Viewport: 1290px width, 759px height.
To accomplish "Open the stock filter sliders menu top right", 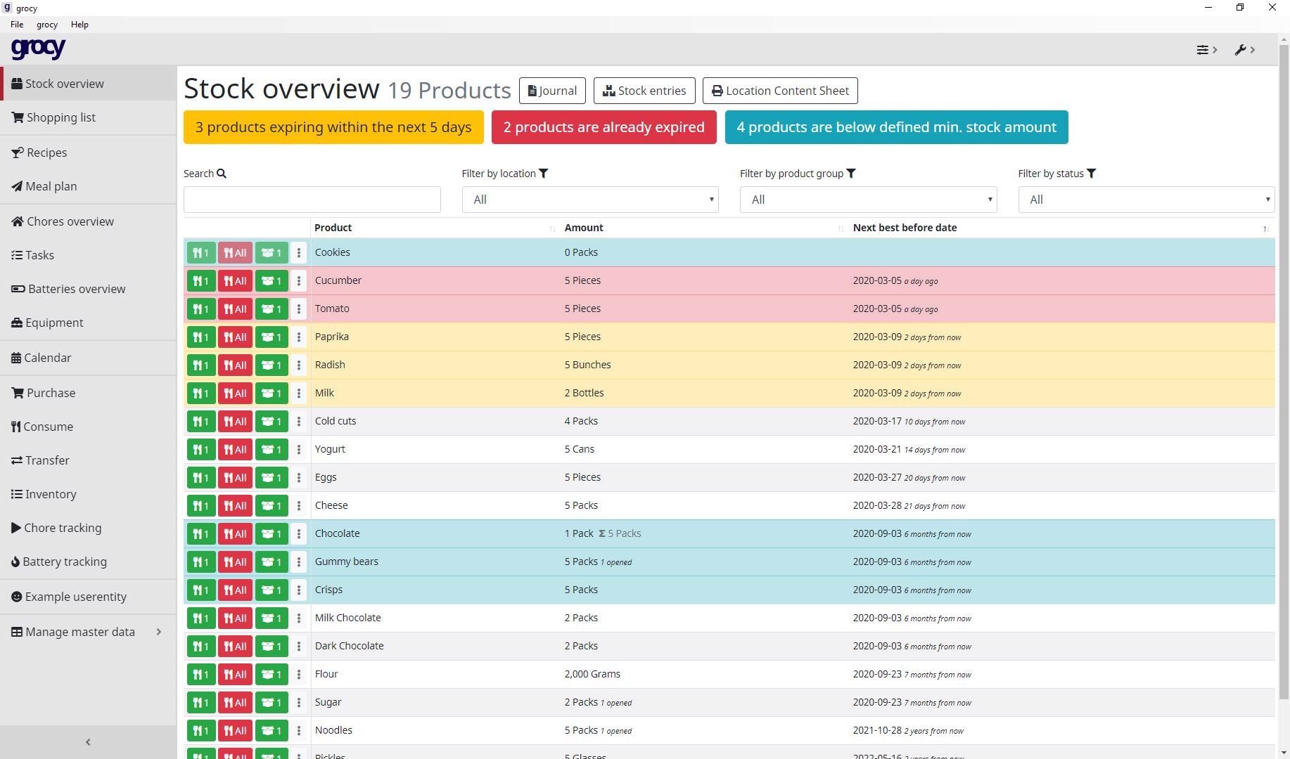I will (x=1204, y=49).
